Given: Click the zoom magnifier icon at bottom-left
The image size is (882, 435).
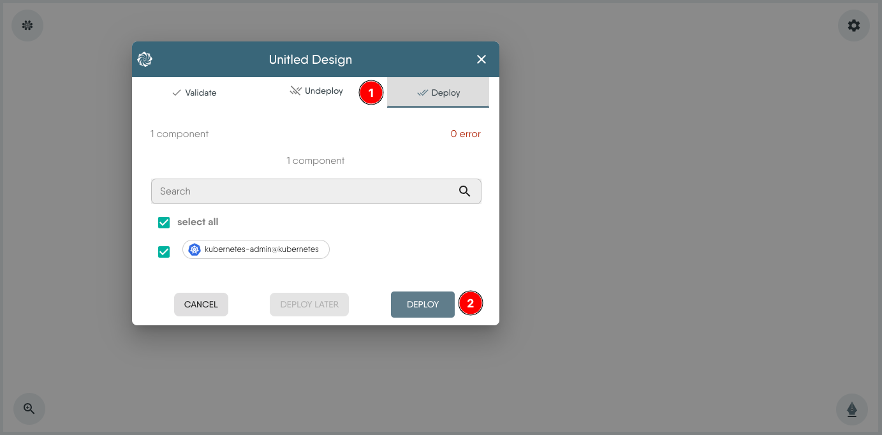Looking at the screenshot, I should [29, 409].
